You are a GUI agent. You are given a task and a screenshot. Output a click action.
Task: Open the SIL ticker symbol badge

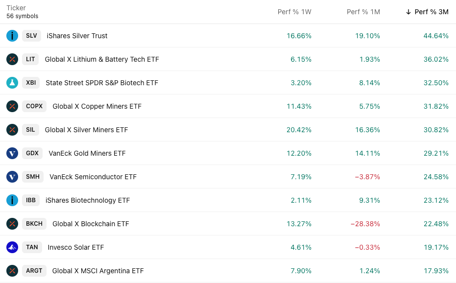point(30,130)
